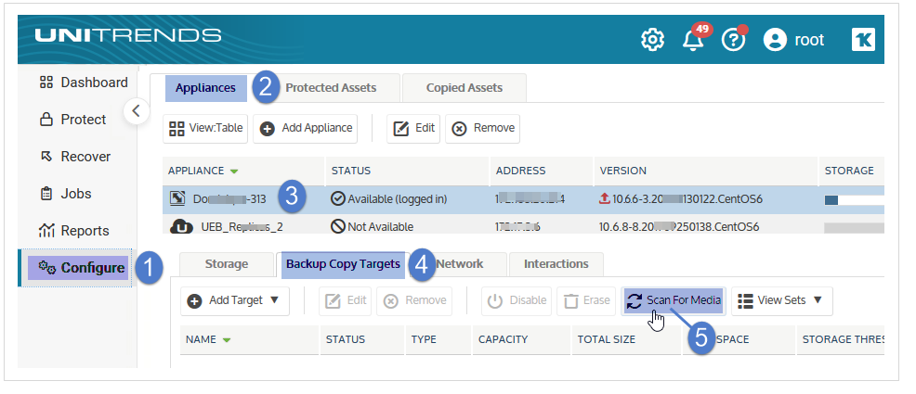Image resolution: width=916 pixels, height=394 pixels.
Task: Open the Reports section
Action: click(74, 231)
